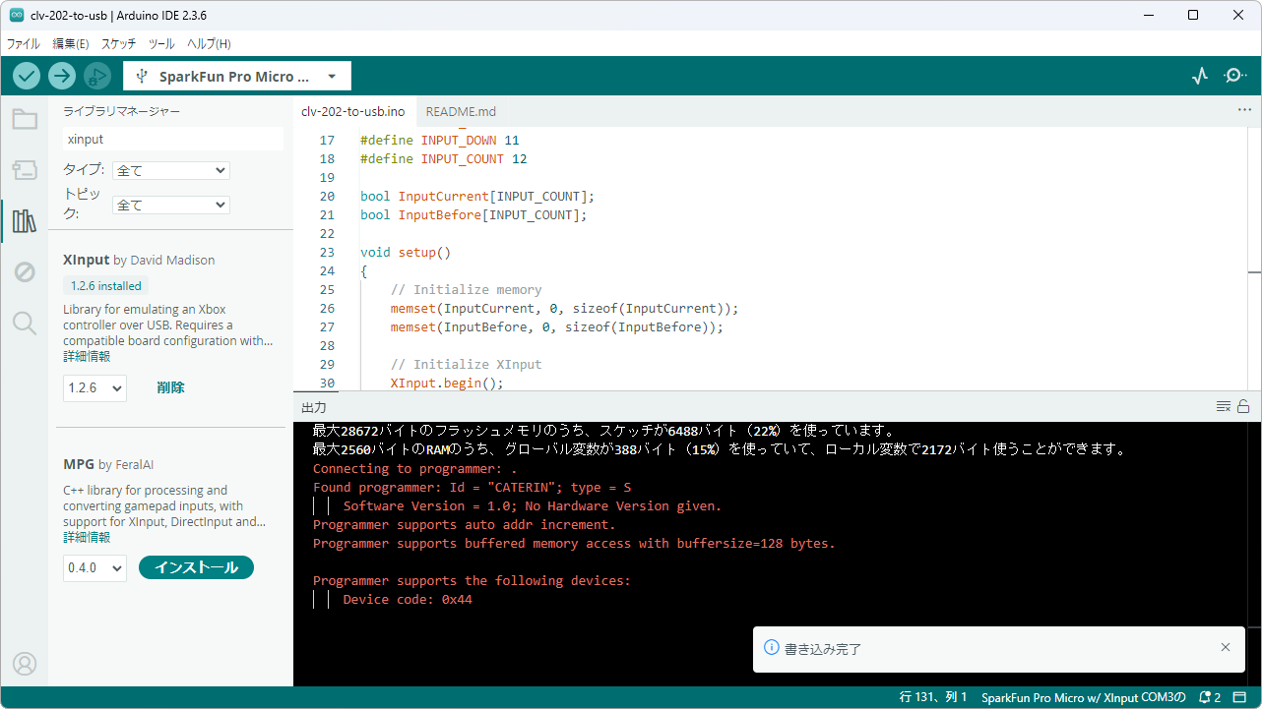Click the library search field containing xinput
This screenshot has height=709, width=1262.
pos(172,140)
